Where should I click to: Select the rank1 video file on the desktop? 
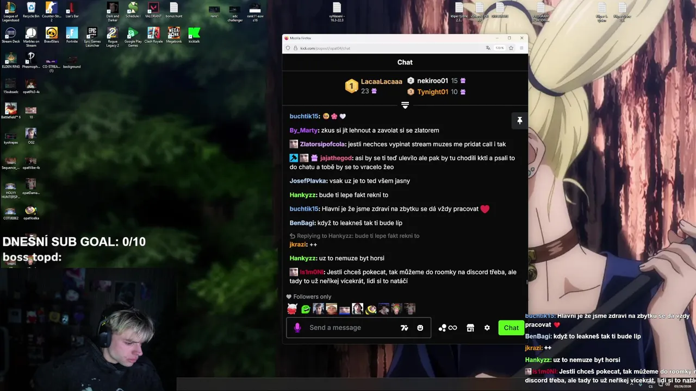coord(214,12)
